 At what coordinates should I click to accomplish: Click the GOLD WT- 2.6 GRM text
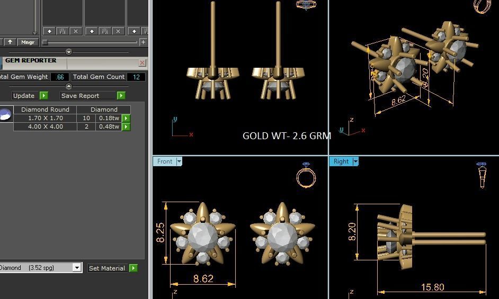(287, 136)
